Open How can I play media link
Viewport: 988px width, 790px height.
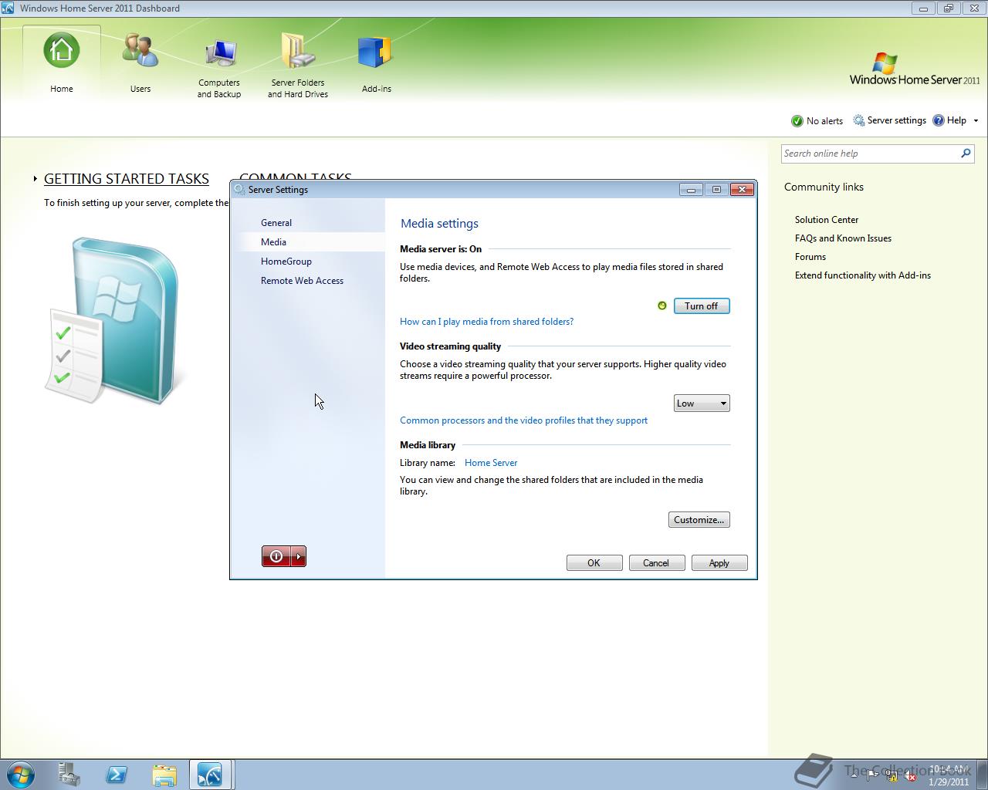[486, 322]
